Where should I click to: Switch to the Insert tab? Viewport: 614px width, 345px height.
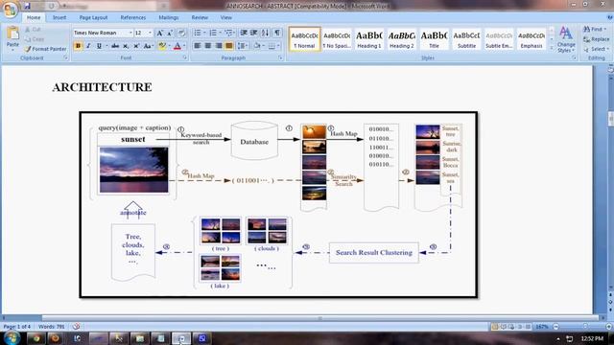(x=59, y=17)
